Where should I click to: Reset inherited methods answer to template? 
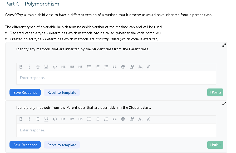click(62, 92)
